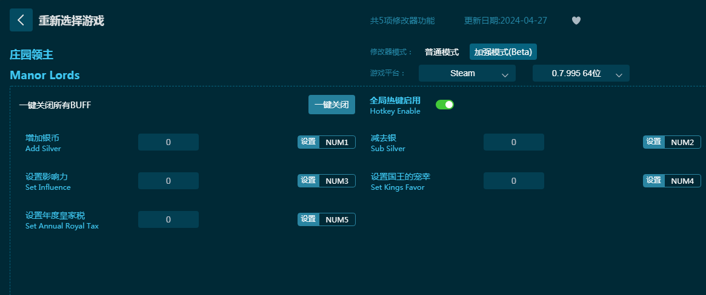The image size is (706, 295).
Task: Click the 一键关闭所有BUFF label
Action: 55,105
